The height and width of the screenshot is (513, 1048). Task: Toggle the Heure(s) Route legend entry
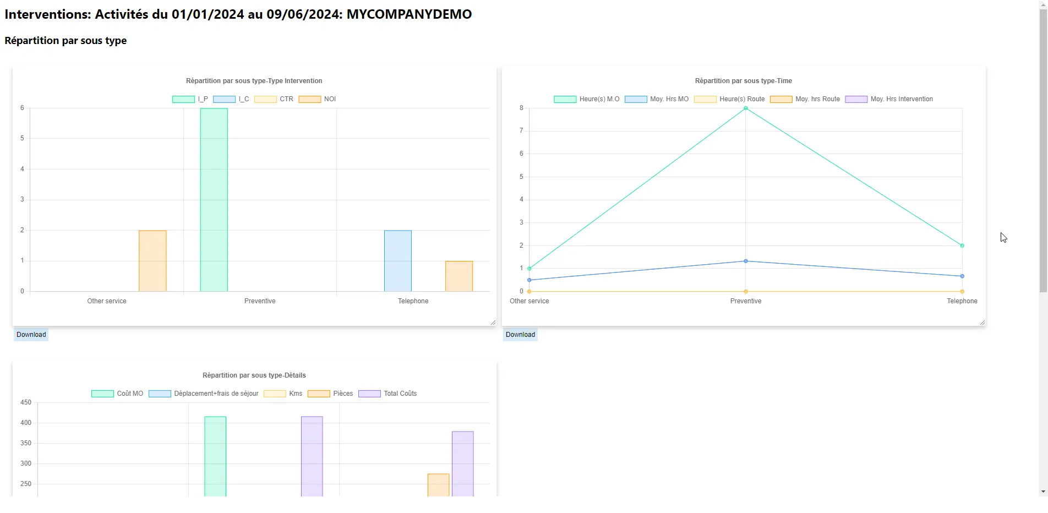pos(729,99)
